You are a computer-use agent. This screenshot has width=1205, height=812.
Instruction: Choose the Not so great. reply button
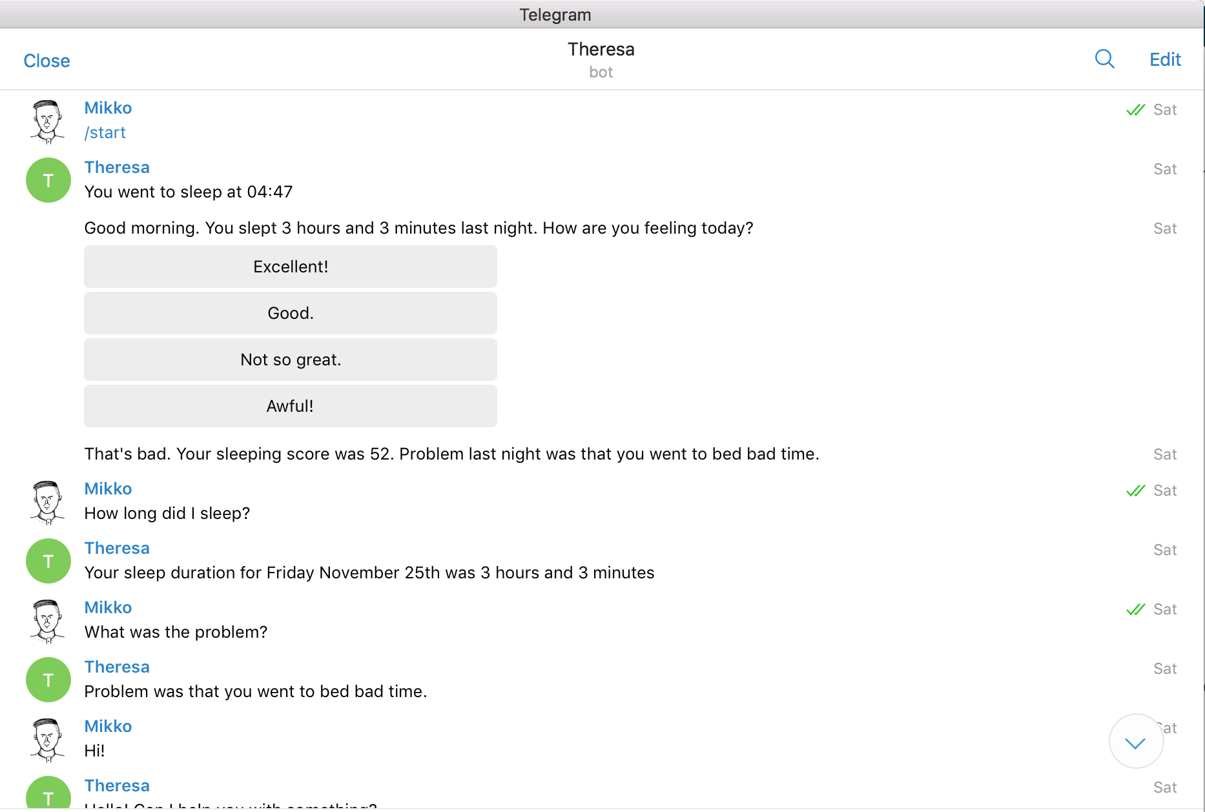(x=291, y=360)
